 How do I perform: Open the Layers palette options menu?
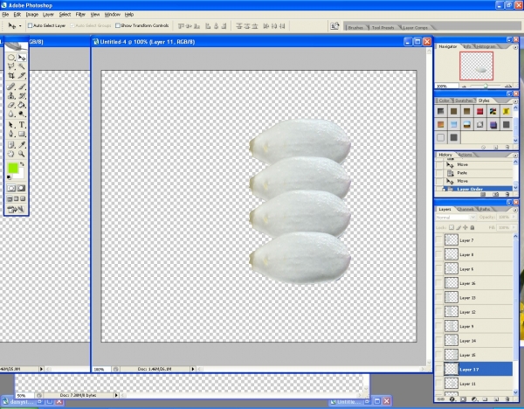tap(515, 210)
